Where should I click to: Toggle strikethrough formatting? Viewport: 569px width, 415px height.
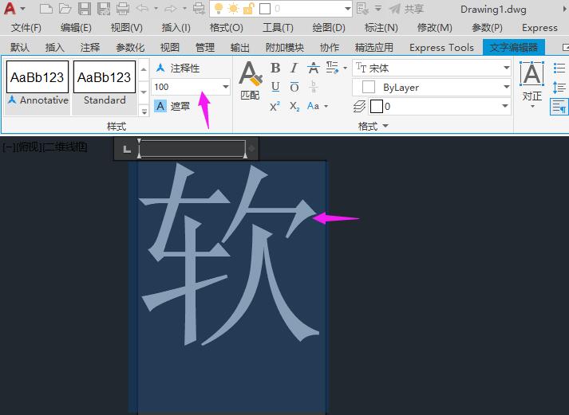coord(313,68)
